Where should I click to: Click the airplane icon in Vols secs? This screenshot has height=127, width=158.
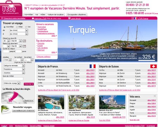pyautogui.click(x=155, y=96)
